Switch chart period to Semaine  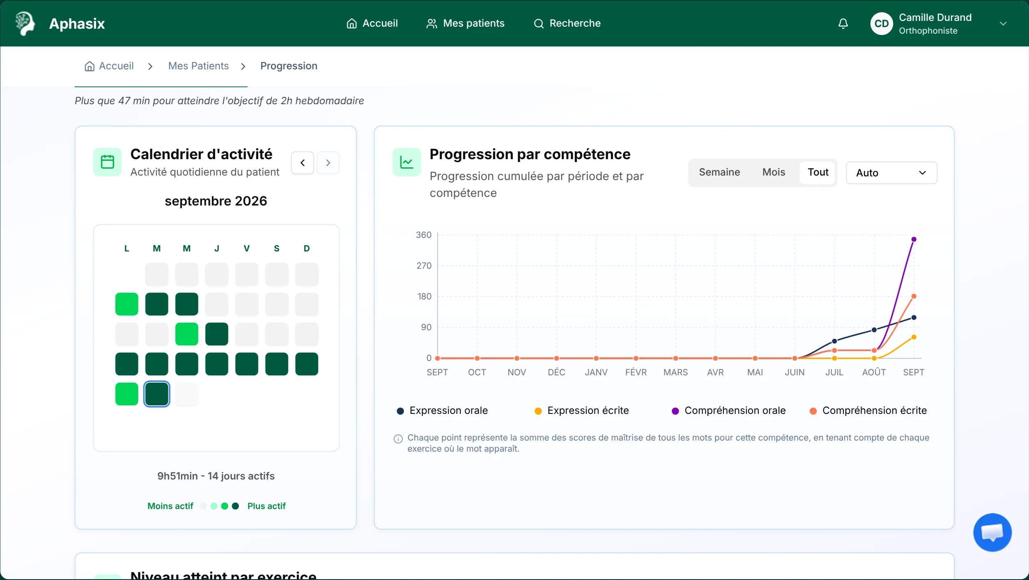point(719,172)
